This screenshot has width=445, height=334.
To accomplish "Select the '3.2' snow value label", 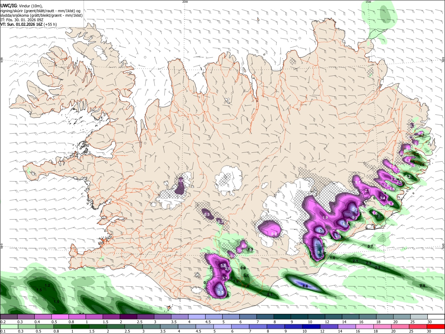I will (x=393, y=179).
